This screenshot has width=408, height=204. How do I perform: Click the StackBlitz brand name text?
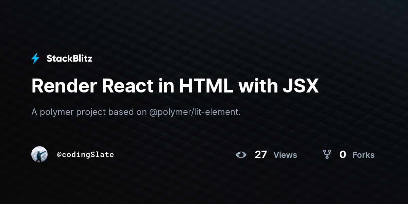point(69,58)
